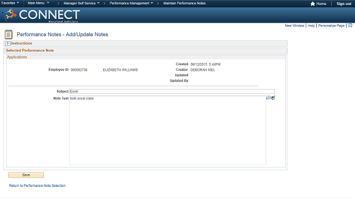This screenshot has height=199, width=355.
Task: Click the Sign out link
Action: click(x=344, y=4)
